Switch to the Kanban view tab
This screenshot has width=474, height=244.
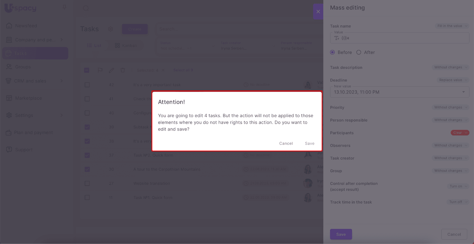[x=126, y=46]
